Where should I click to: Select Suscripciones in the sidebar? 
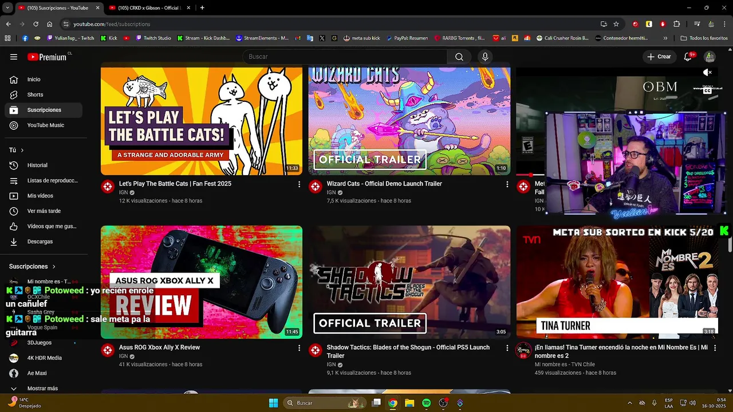[44, 110]
